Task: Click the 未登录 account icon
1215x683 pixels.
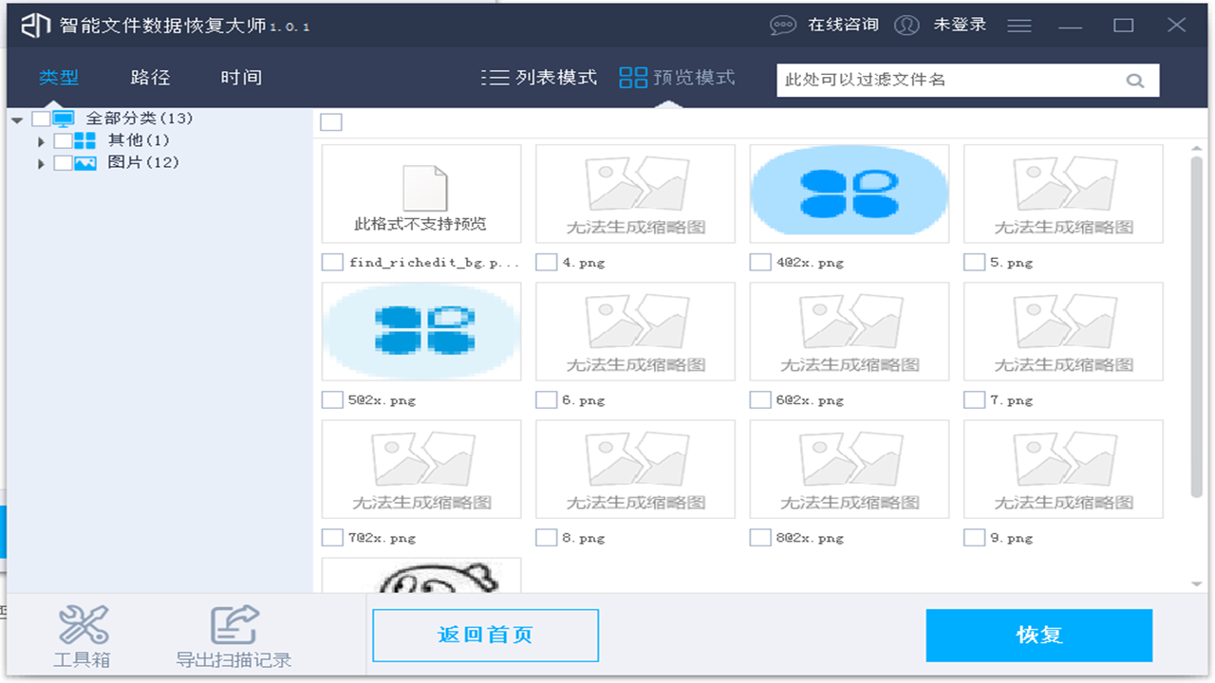Action: [x=907, y=26]
